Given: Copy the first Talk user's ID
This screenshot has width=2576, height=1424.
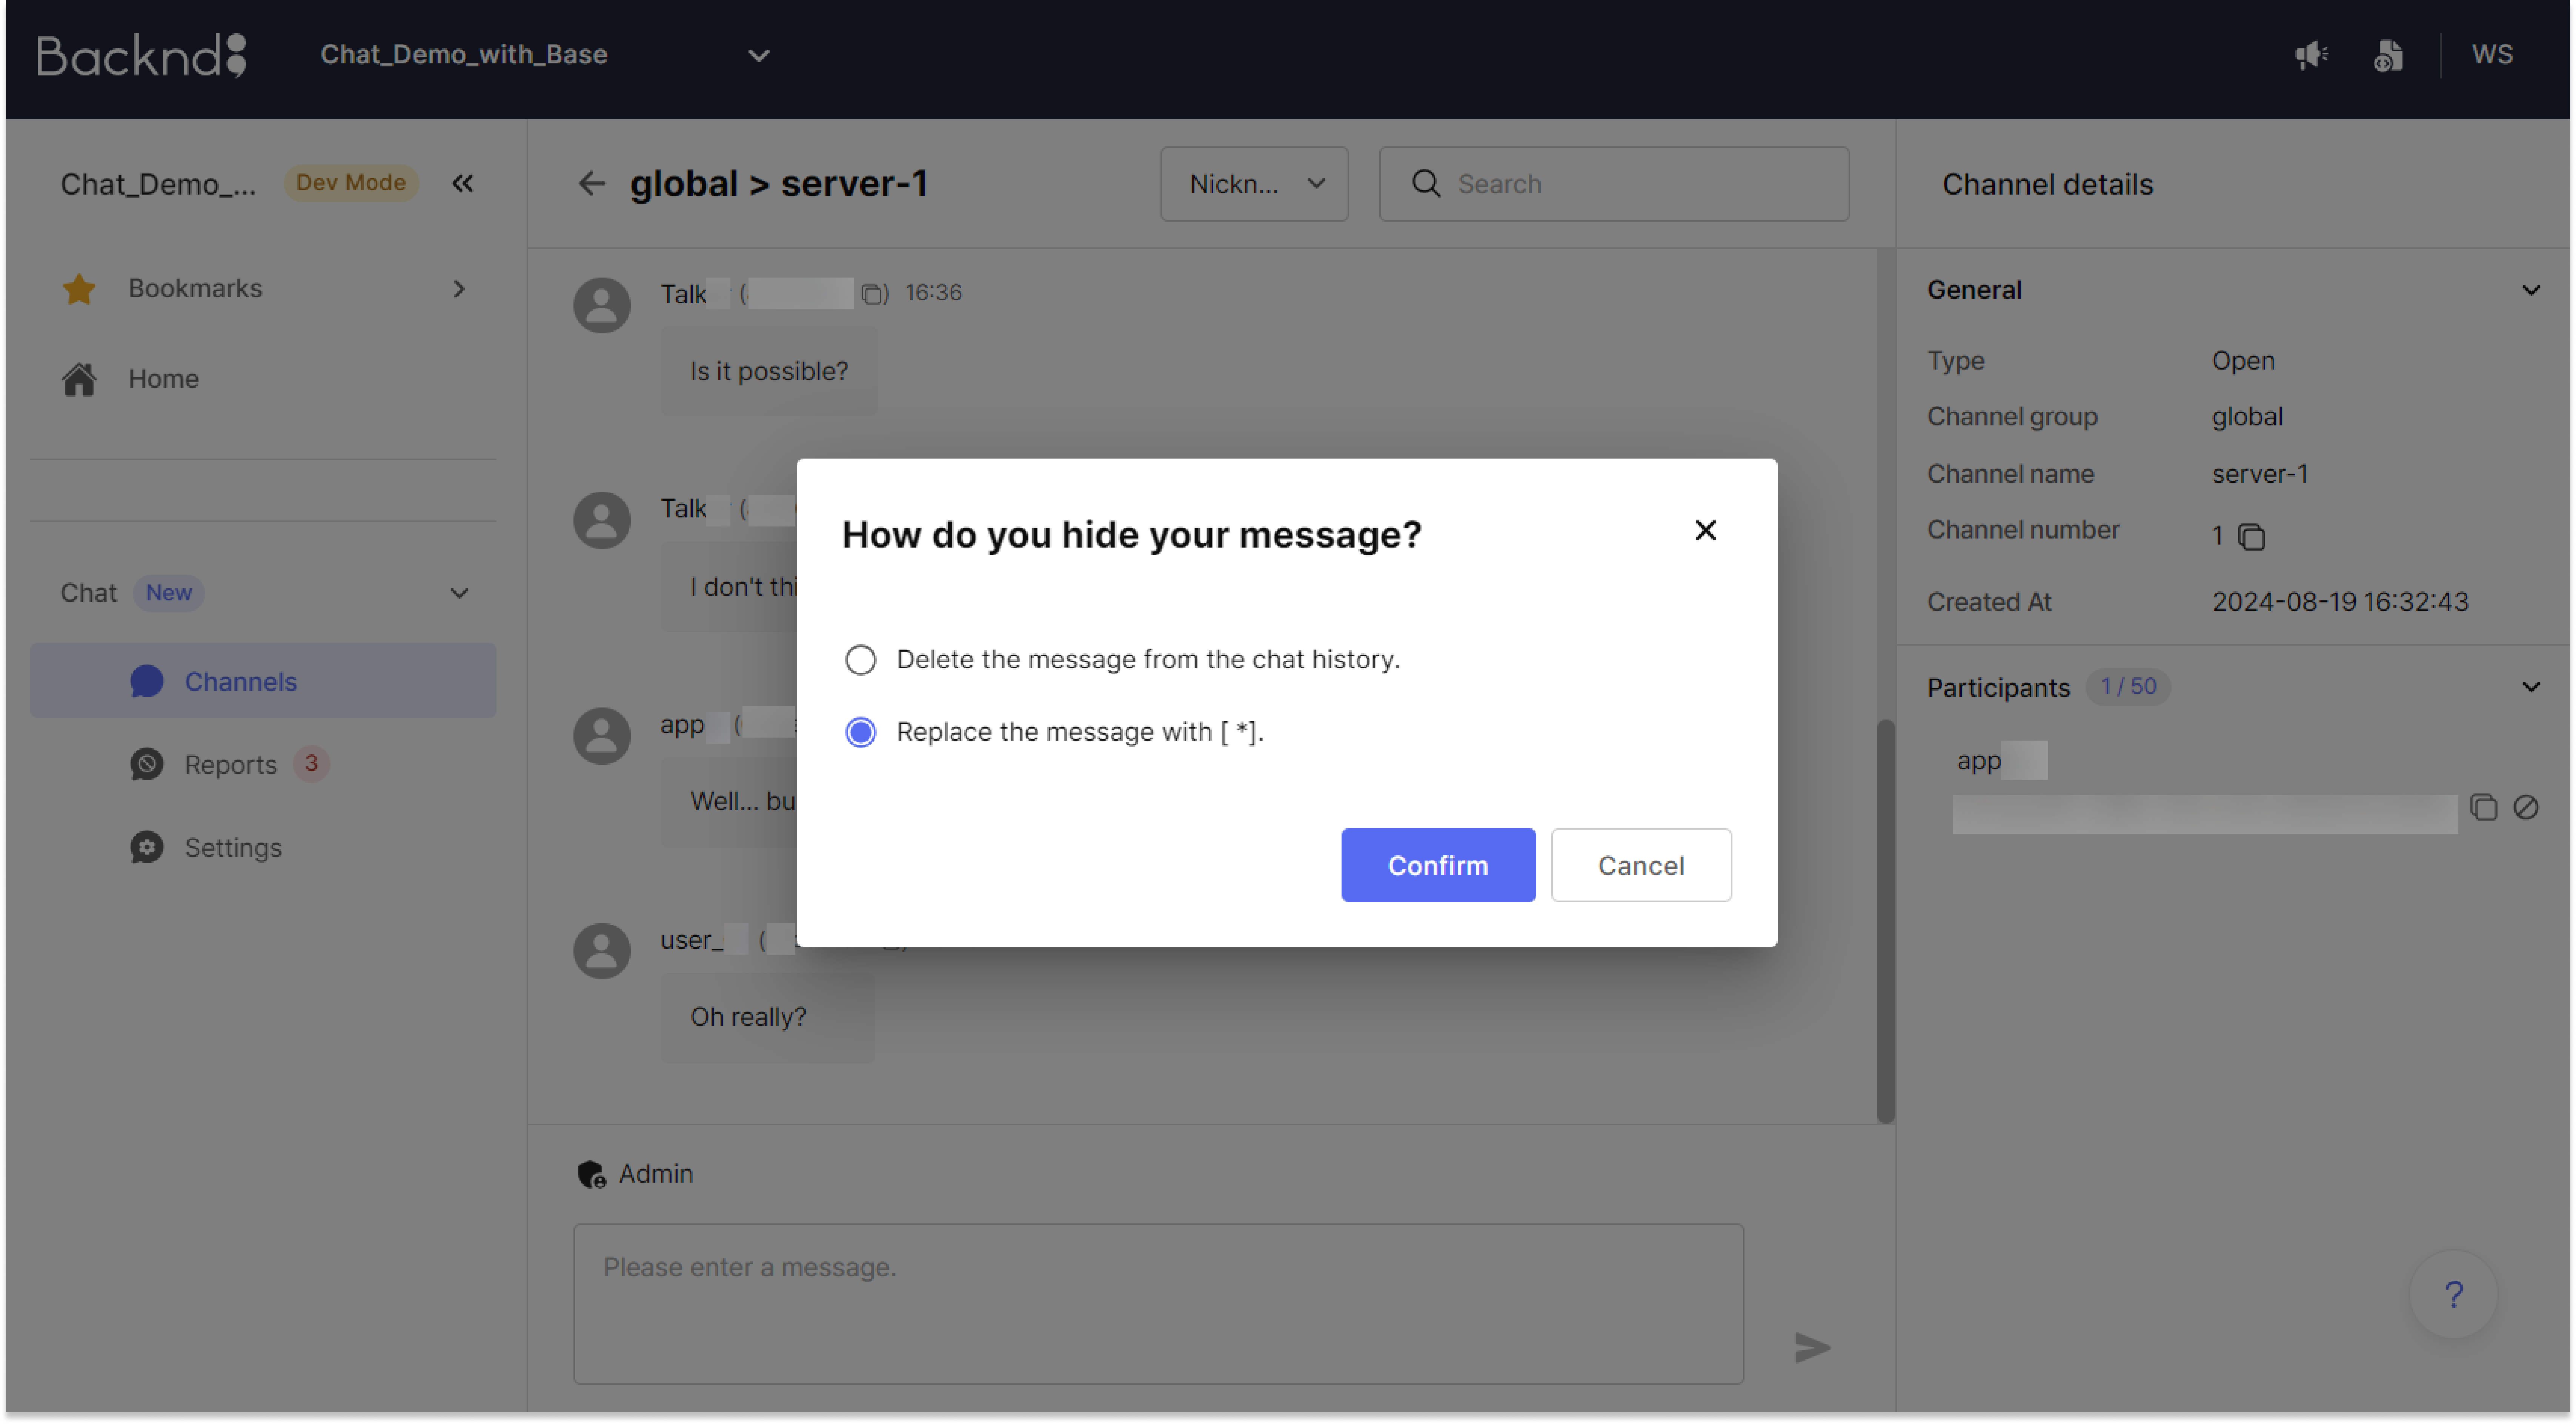Looking at the screenshot, I should (872, 294).
